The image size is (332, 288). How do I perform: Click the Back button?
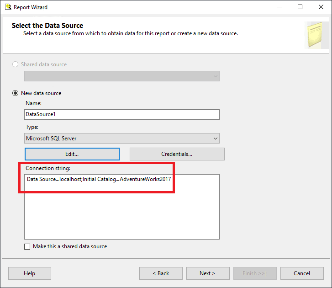click(161, 273)
